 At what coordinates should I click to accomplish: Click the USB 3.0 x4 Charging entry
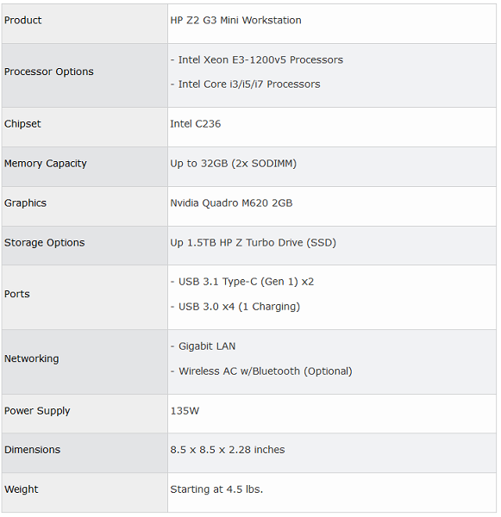click(x=235, y=307)
